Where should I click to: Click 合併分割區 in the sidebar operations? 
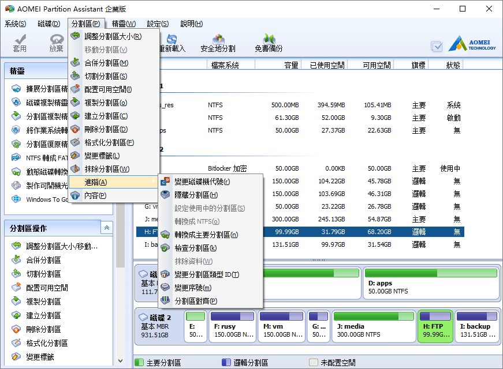pyautogui.click(x=43, y=260)
